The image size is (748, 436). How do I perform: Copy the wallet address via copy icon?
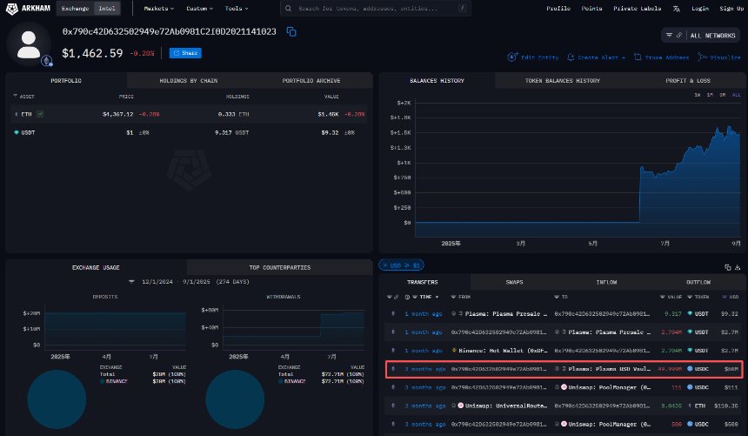(x=291, y=32)
